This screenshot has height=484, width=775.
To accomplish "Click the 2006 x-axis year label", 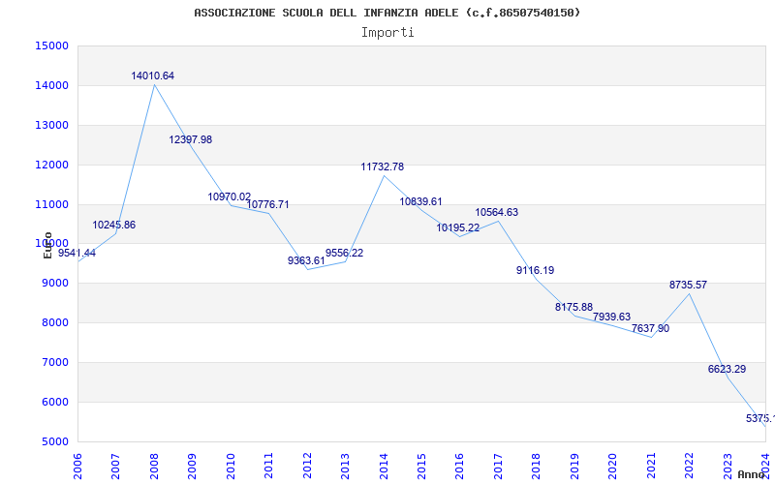I will (77, 467).
